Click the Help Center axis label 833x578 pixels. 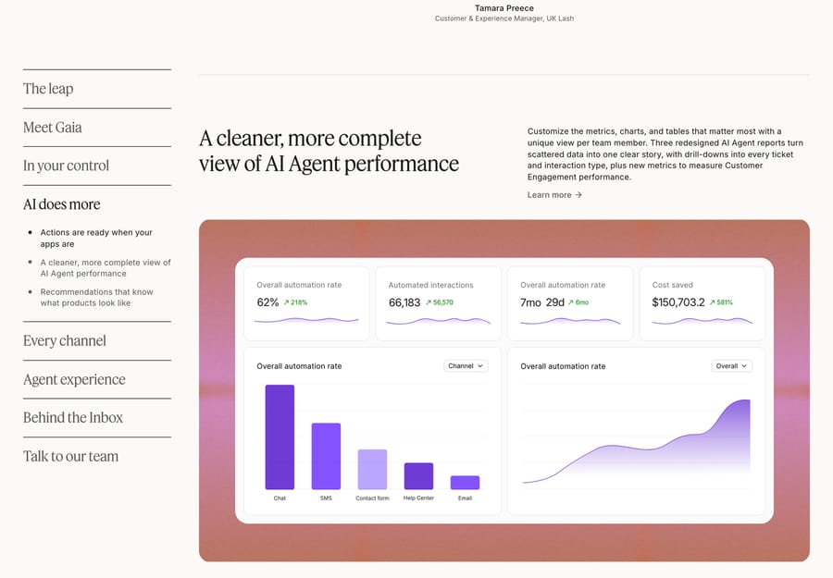[418, 498]
